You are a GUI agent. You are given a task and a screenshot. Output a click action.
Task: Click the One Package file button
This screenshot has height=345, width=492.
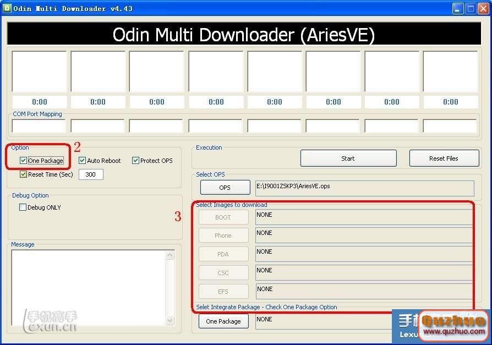pyautogui.click(x=223, y=321)
